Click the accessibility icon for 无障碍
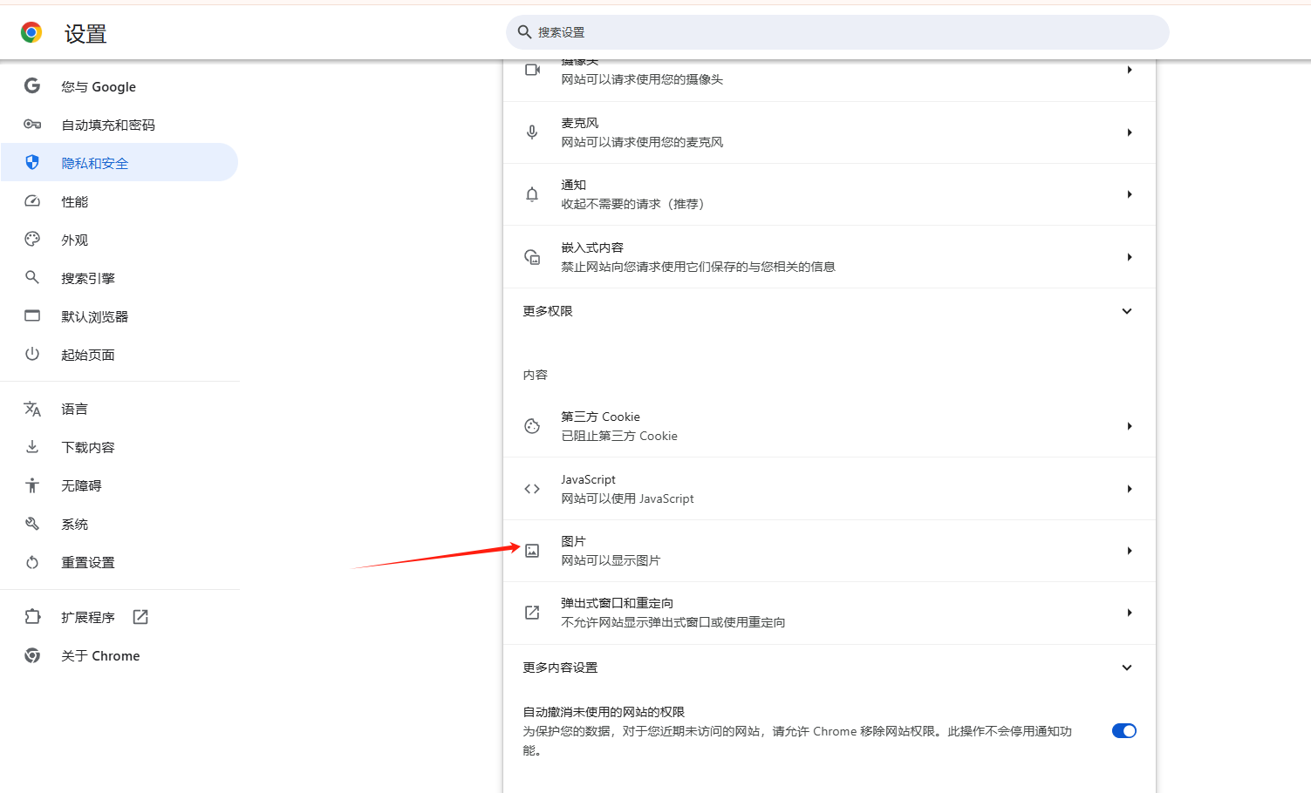1311x793 pixels. point(32,485)
